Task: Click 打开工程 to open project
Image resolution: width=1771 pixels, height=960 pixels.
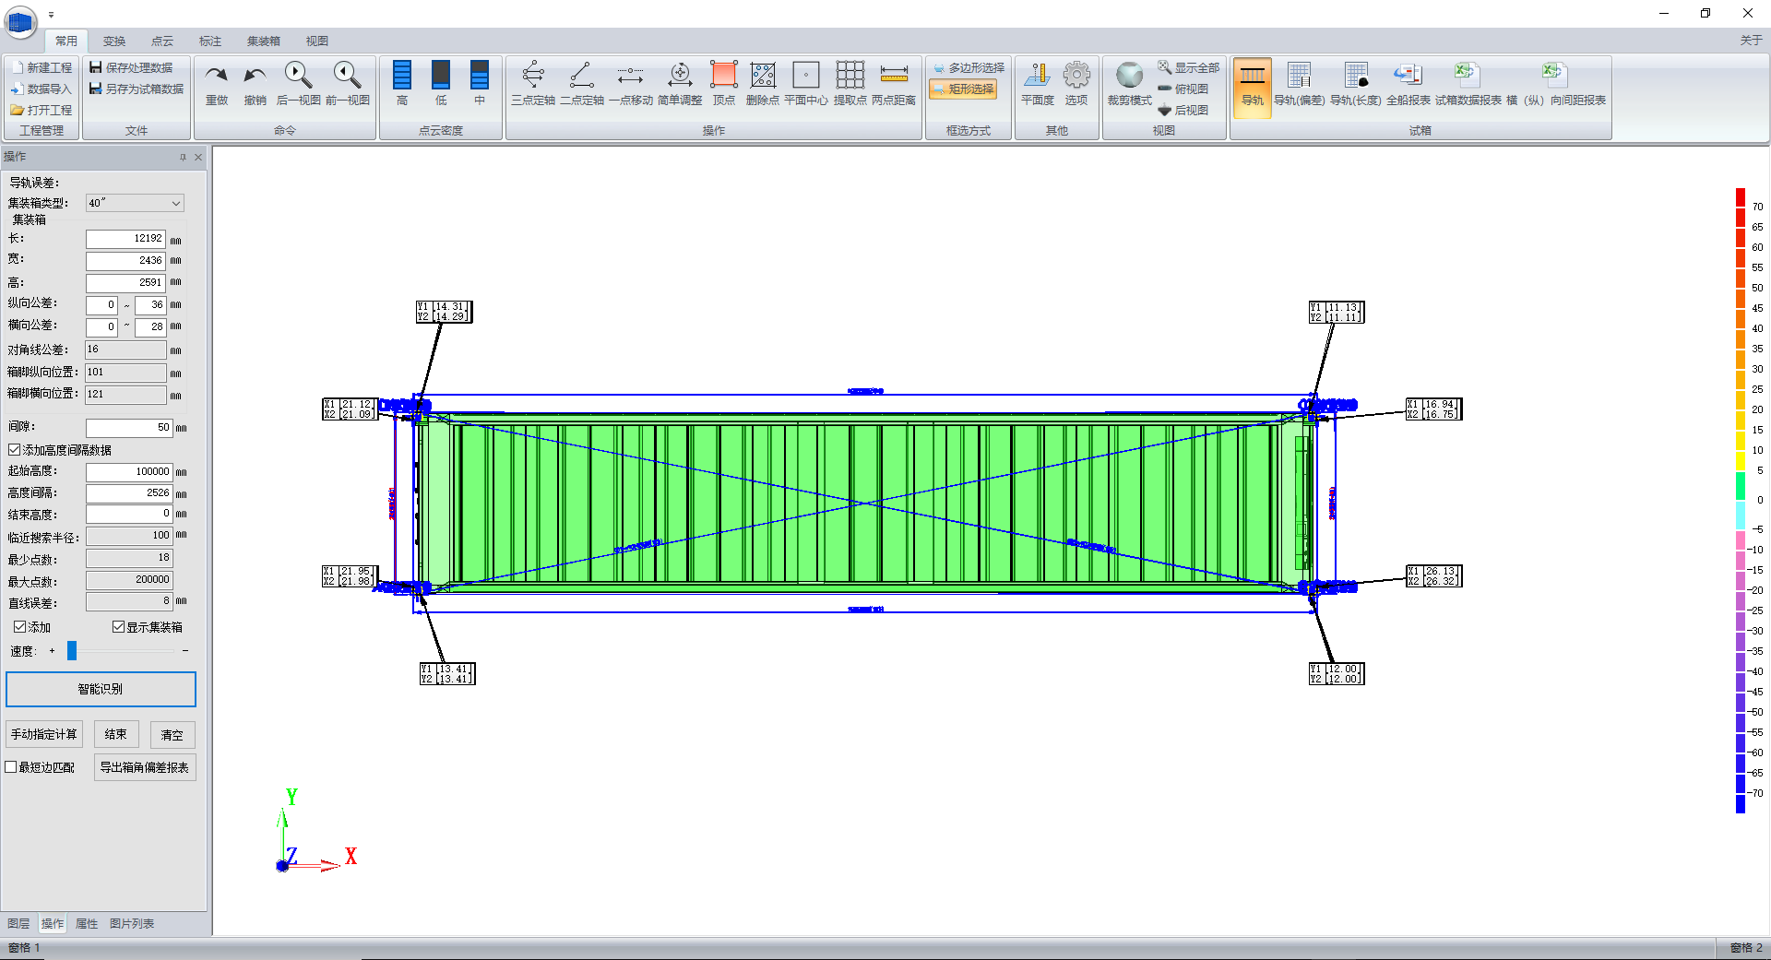Action: (x=42, y=110)
